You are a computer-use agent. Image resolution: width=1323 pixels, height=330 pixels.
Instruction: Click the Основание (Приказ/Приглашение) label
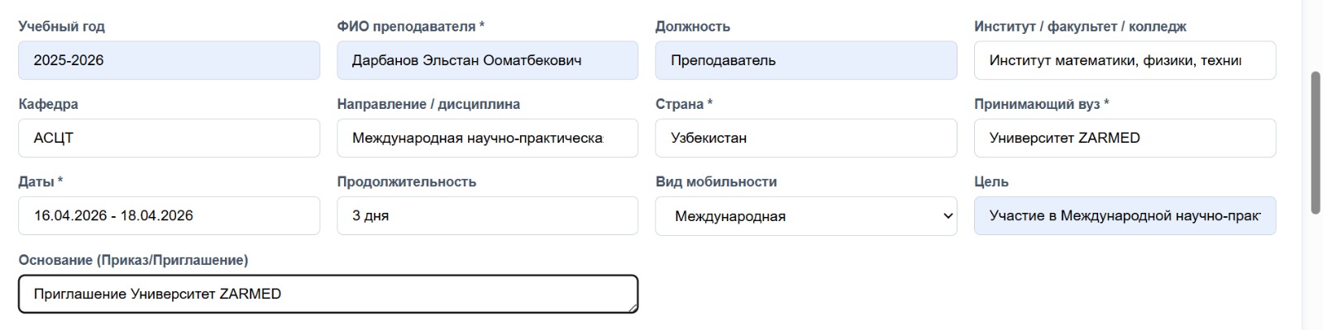133,260
